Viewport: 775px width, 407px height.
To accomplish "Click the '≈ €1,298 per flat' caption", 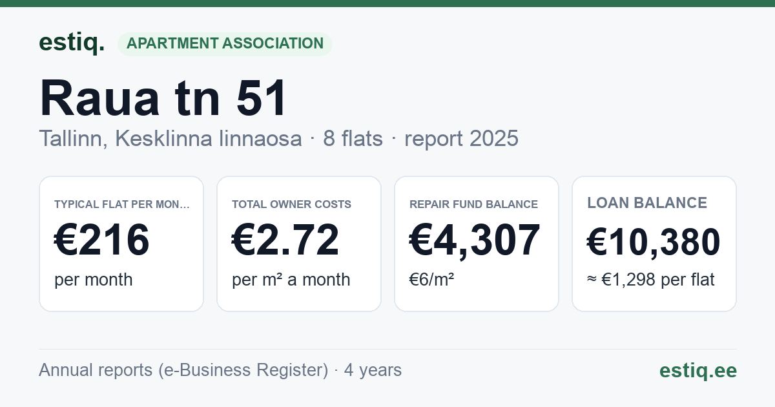I will pyautogui.click(x=651, y=280).
